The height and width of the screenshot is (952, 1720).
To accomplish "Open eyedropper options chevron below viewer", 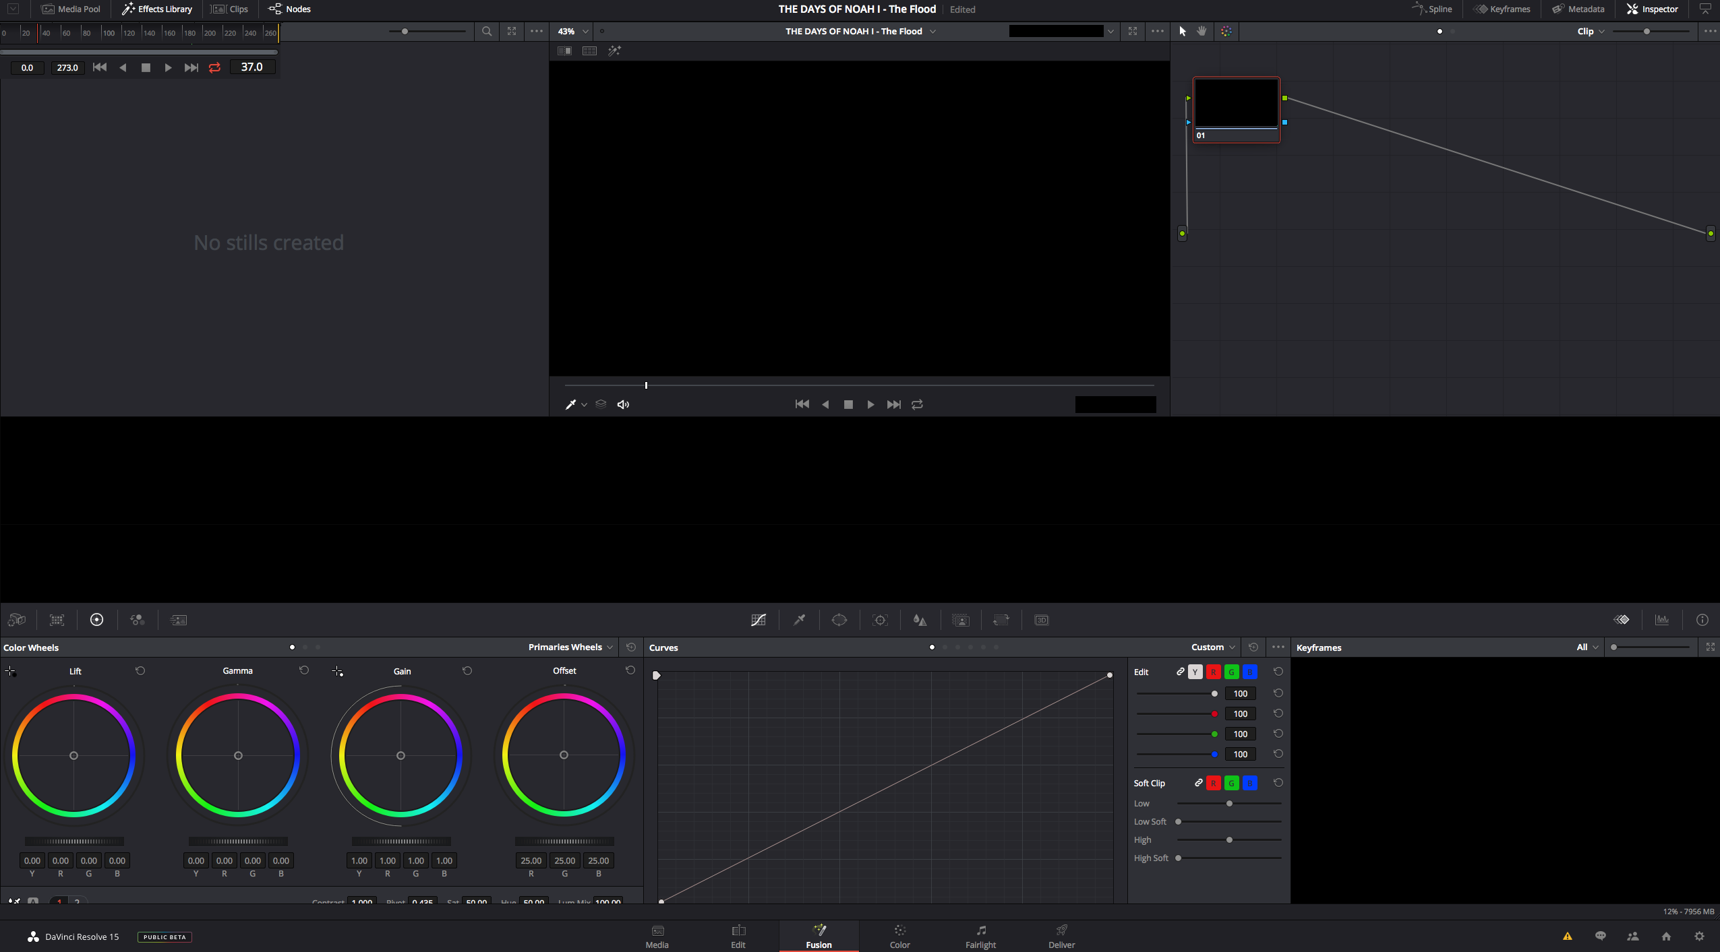I will [x=584, y=404].
